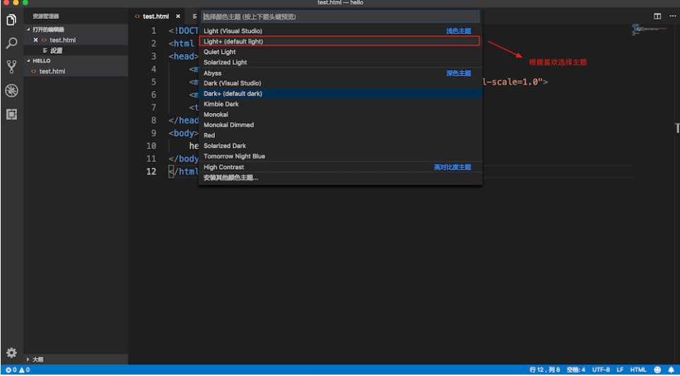Click LF end-of-line setting
The height and width of the screenshot is (376, 680).
tap(620, 370)
